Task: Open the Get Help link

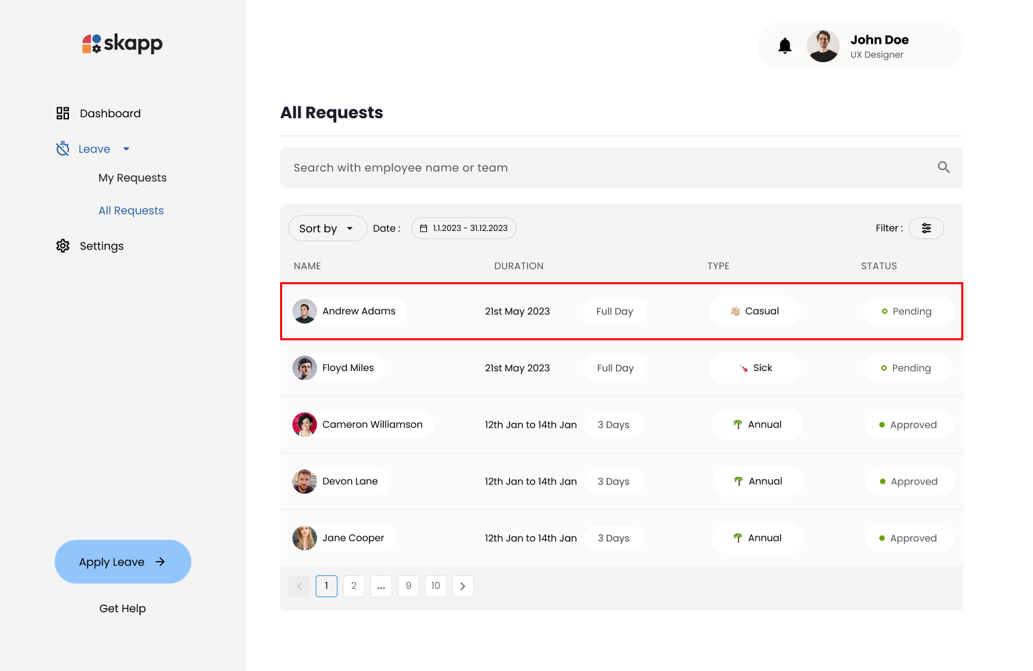Action: 123,608
